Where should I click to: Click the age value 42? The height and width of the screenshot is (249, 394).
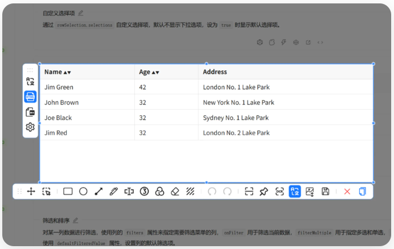tap(142, 87)
